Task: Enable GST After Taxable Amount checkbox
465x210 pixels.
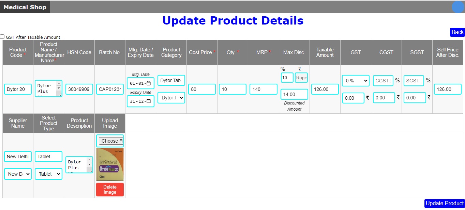Action: (2, 37)
